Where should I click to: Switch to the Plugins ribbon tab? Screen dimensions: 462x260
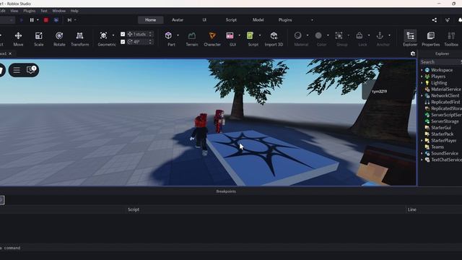tap(285, 20)
